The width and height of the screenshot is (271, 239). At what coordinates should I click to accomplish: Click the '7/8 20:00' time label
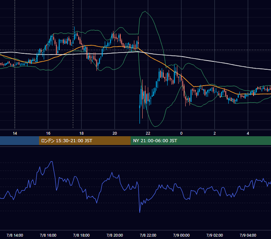click(115, 235)
